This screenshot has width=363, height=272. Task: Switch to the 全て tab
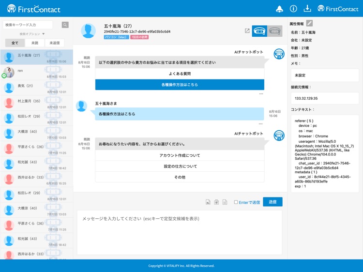pyautogui.click(x=15, y=43)
